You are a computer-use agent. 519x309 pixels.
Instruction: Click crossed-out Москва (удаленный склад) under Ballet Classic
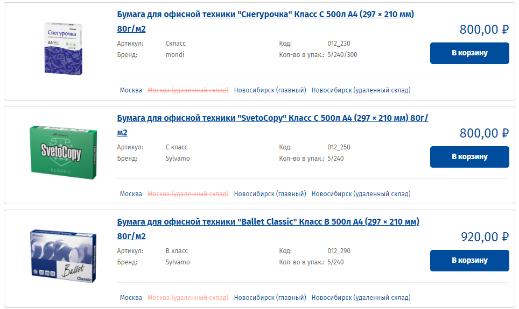[x=188, y=298]
